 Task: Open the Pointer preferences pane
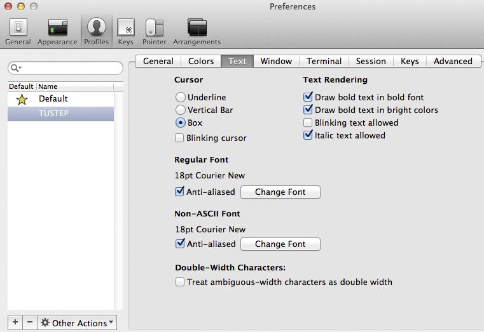(x=153, y=31)
